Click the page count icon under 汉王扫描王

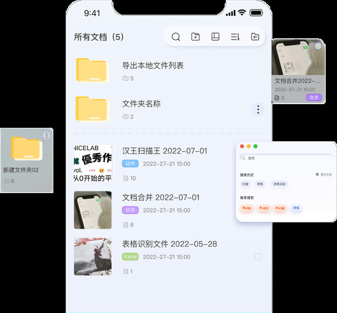[x=126, y=178]
